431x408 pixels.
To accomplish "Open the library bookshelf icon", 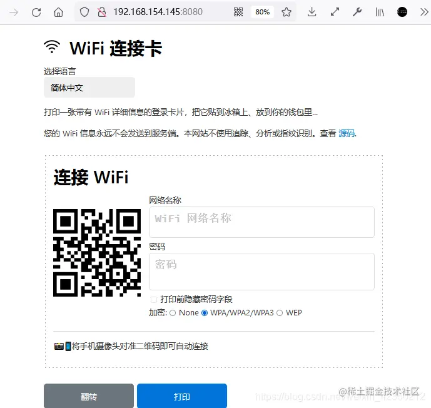I will tap(380, 12).
